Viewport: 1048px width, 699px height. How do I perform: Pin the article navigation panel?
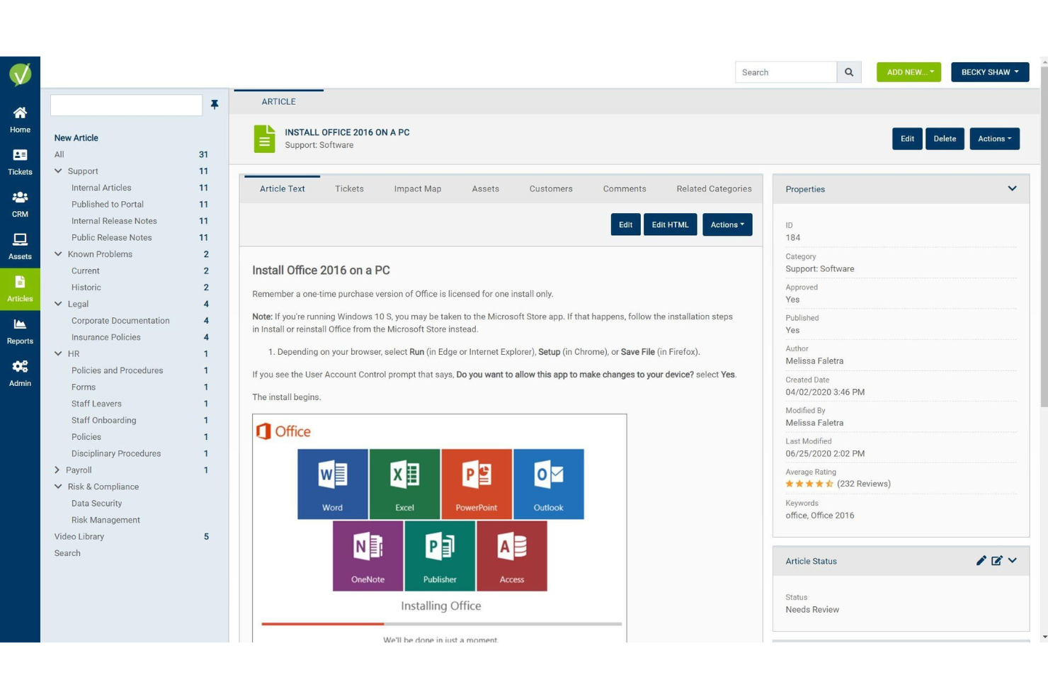[x=215, y=105]
